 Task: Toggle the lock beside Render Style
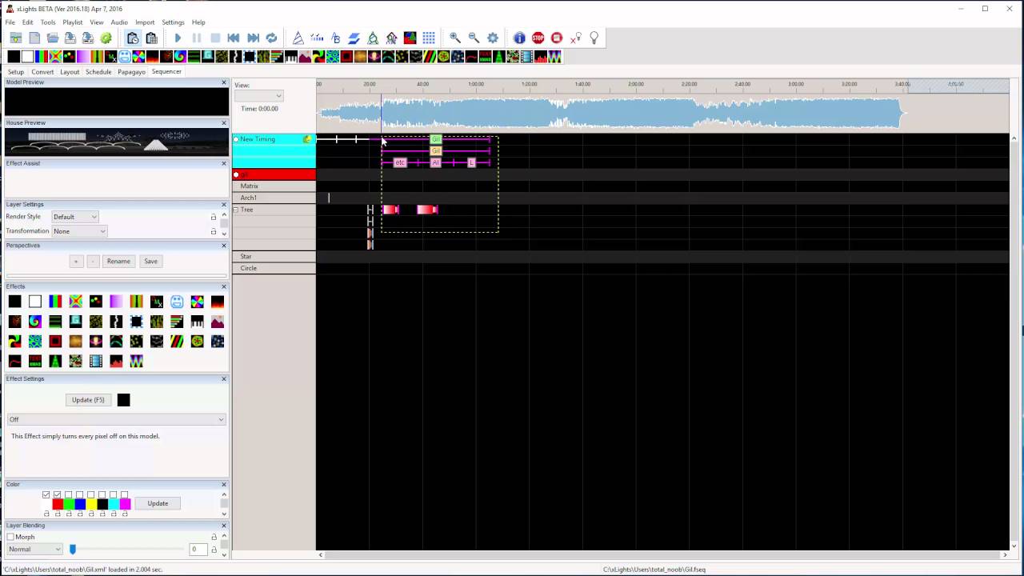tap(214, 217)
